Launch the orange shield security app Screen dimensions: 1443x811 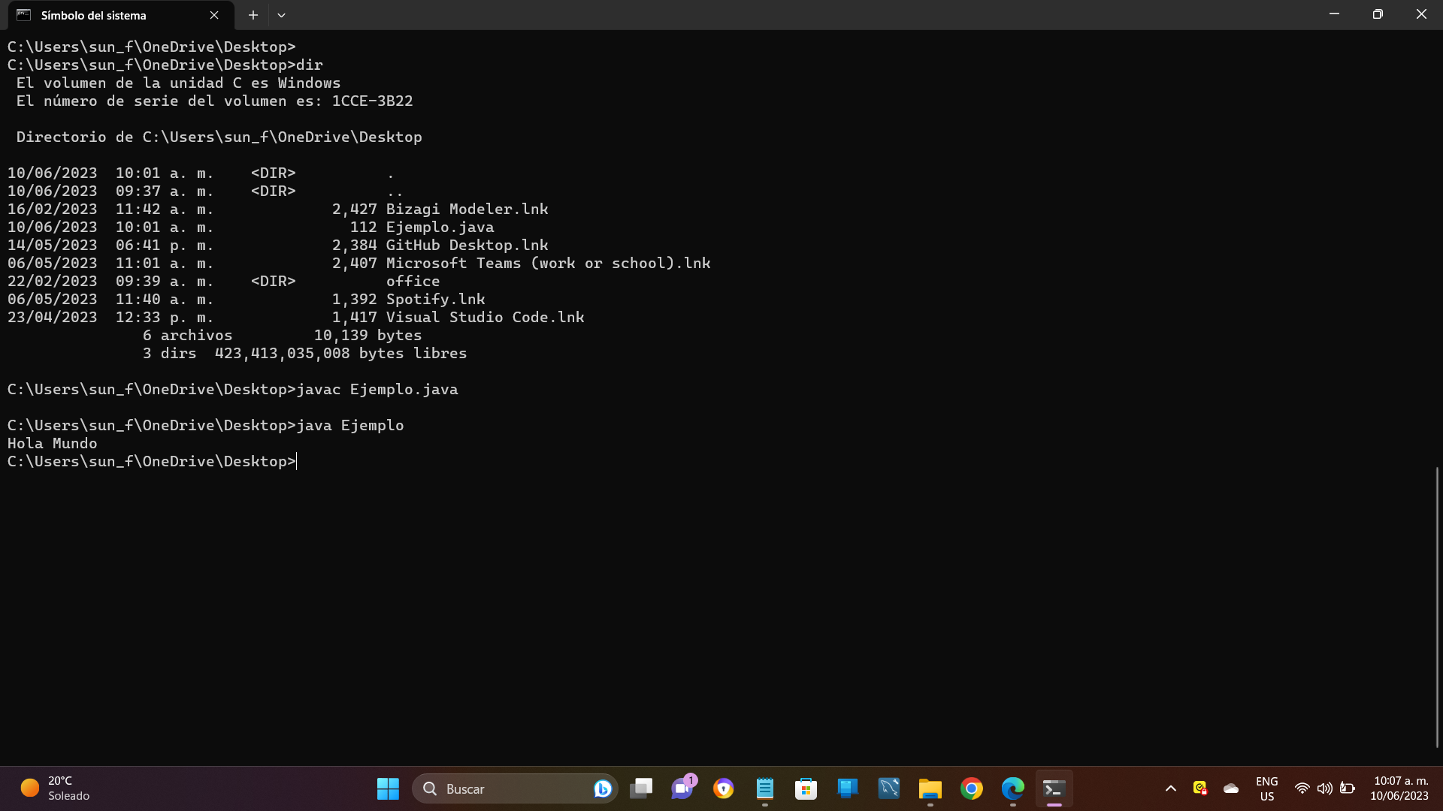tap(724, 788)
